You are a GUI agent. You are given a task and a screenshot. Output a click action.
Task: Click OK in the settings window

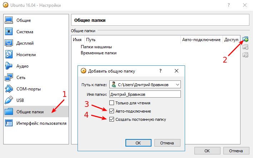[207, 151]
